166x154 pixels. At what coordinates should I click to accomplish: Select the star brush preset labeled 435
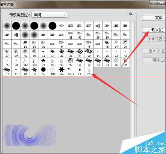click(80, 71)
